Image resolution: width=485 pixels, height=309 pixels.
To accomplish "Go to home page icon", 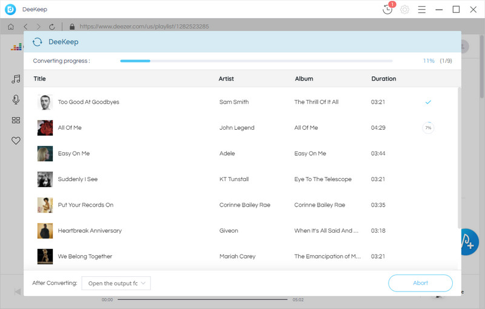I will coord(11,27).
